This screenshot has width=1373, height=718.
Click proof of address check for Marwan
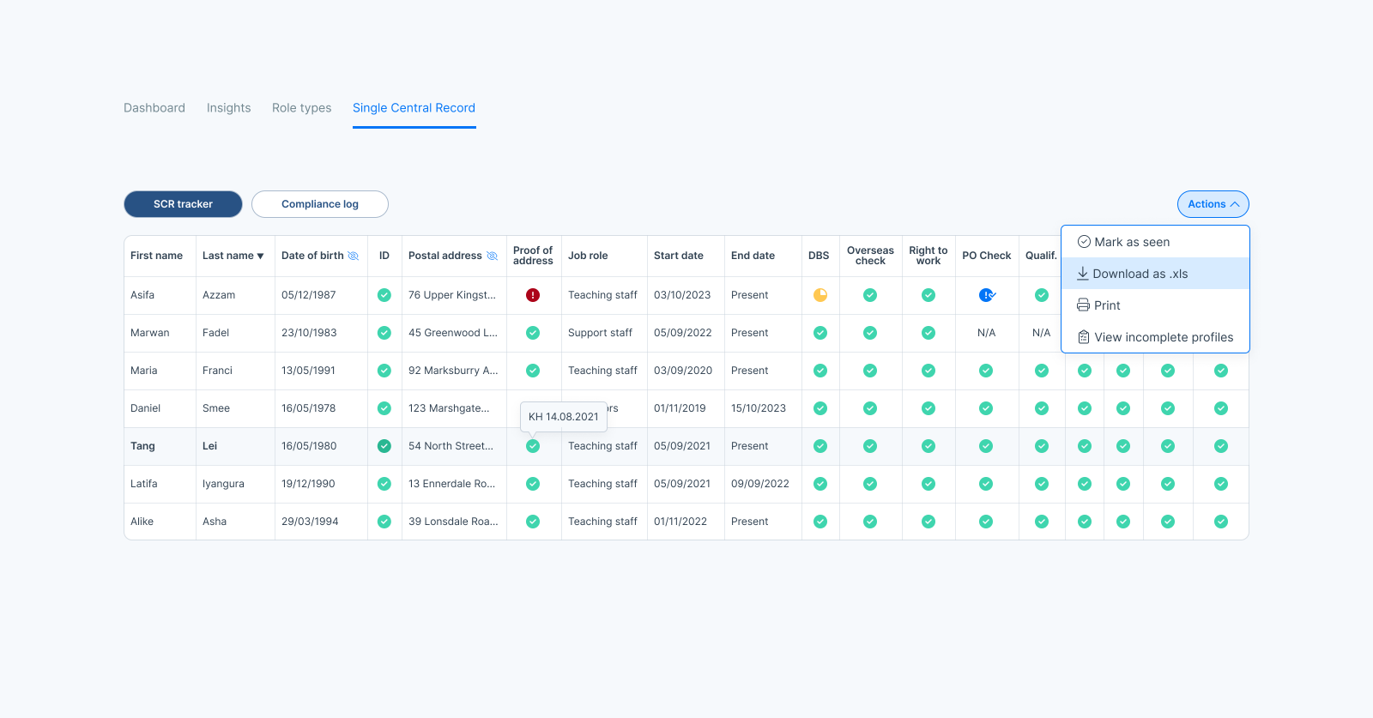(533, 333)
